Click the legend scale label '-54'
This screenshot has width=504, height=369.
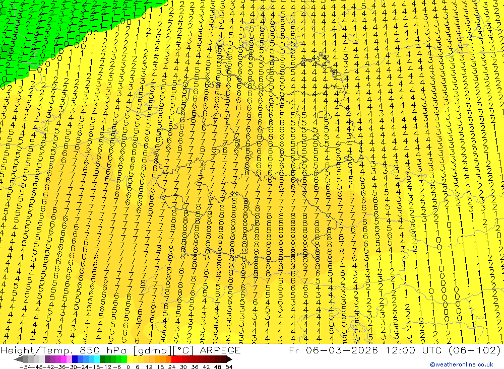25,367
